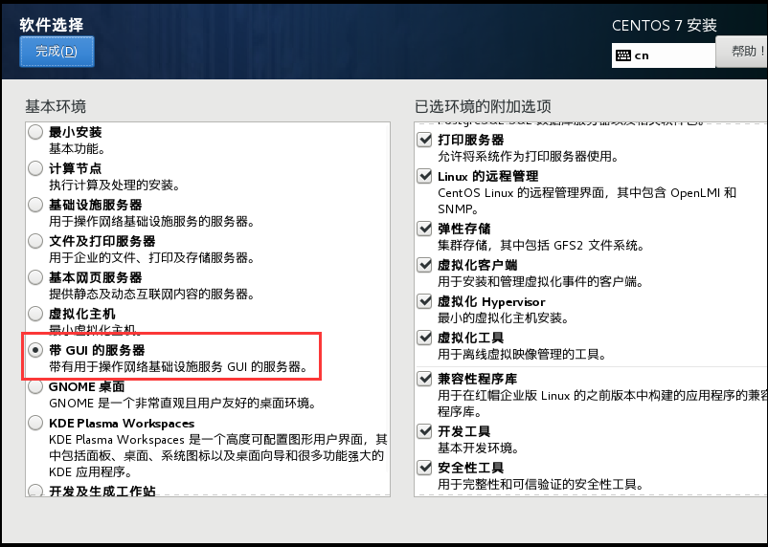Uncheck the 兼容性程序库 checkbox

[x=424, y=379]
